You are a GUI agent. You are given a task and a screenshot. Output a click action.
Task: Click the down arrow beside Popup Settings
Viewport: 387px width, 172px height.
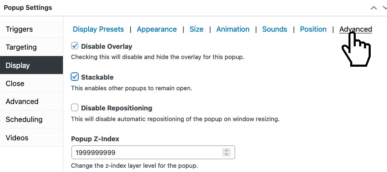385,8
